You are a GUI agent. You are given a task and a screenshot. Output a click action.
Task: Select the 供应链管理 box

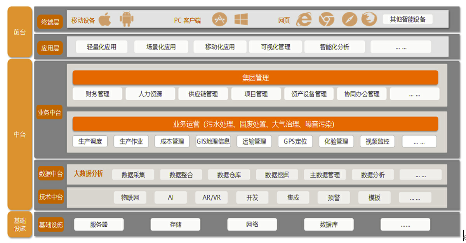[203, 94]
